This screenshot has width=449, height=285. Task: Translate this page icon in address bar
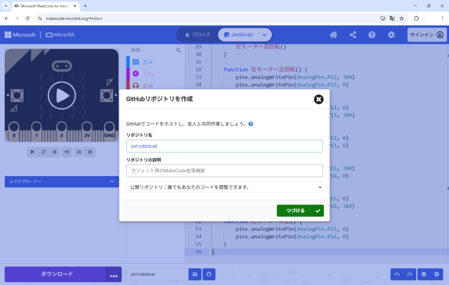coord(392,18)
